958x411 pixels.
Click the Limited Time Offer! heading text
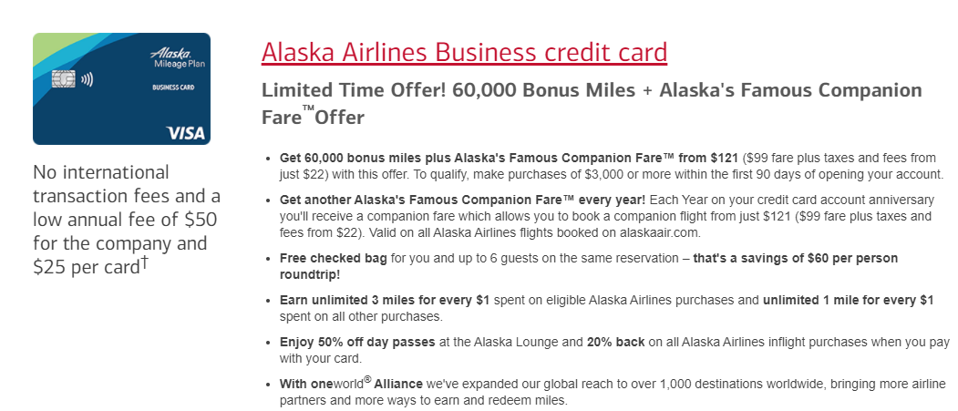pyautogui.click(x=356, y=90)
